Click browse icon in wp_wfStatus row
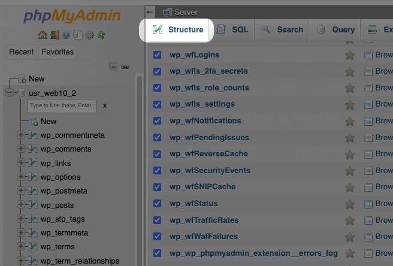The height and width of the screenshot is (266, 393). (x=368, y=204)
